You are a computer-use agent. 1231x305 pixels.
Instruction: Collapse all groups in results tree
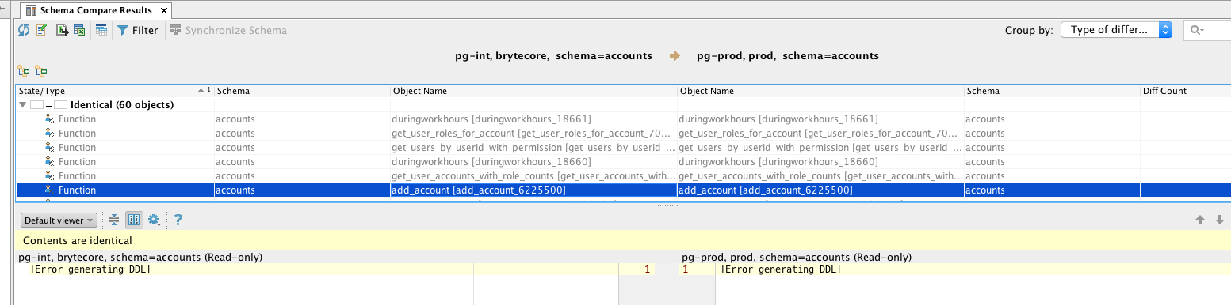41,71
